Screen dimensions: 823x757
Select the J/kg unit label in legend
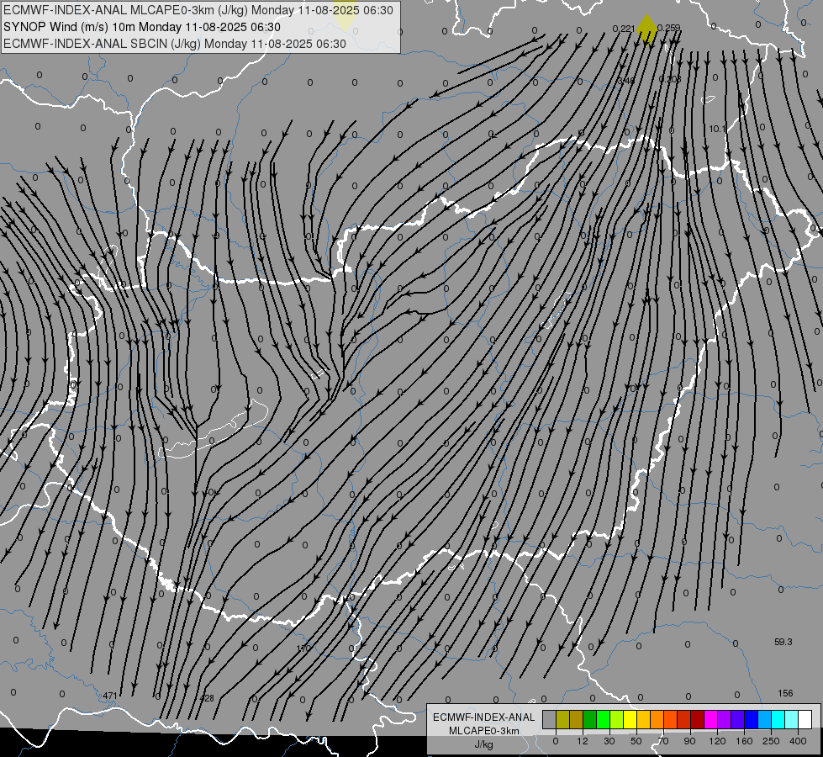[x=484, y=744]
